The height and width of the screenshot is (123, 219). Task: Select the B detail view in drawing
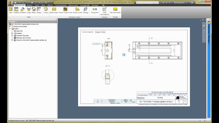tap(108, 77)
